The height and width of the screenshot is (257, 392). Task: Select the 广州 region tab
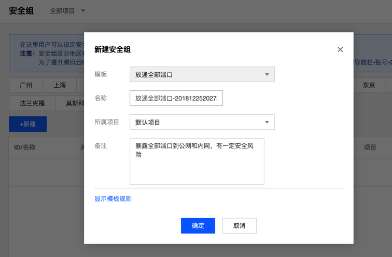[x=26, y=85]
